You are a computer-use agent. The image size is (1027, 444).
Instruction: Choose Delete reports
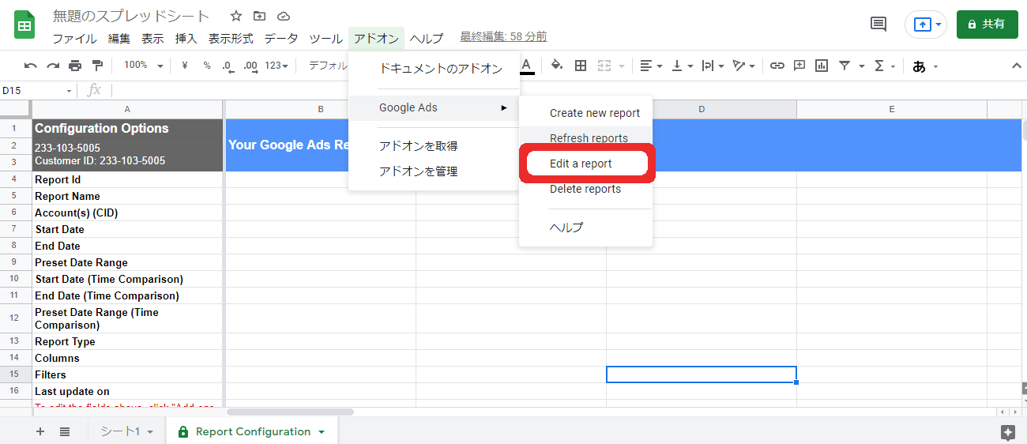coord(586,189)
